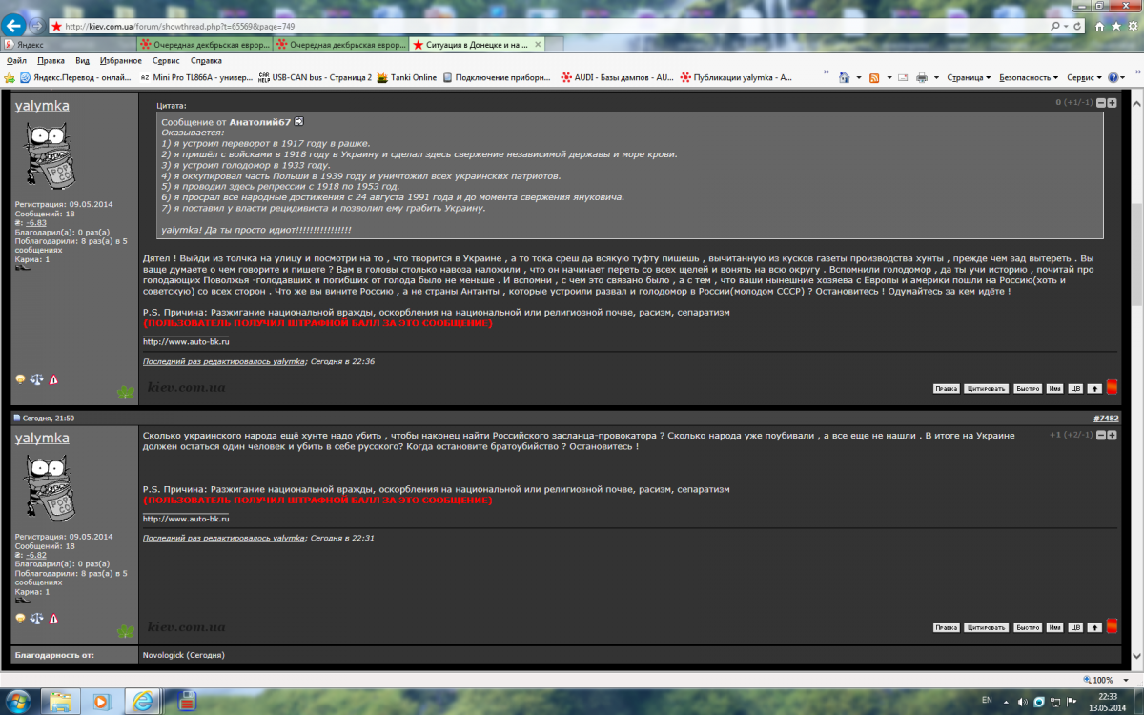Click minus rating button on post #7482
The height and width of the screenshot is (715, 1144).
(1101, 435)
